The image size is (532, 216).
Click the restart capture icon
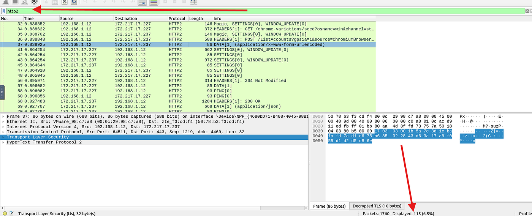(x=24, y=2)
